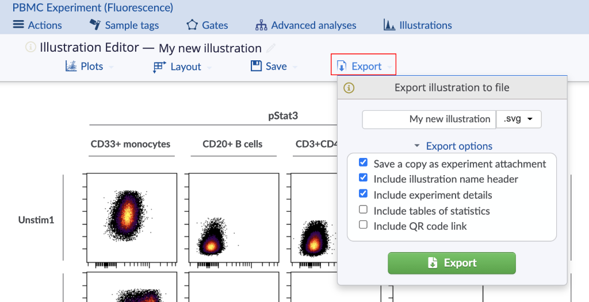Image resolution: width=589 pixels, height=302 pixels.
Task: Click the Advanced analyses hierarchy icon
Action: 261,25
